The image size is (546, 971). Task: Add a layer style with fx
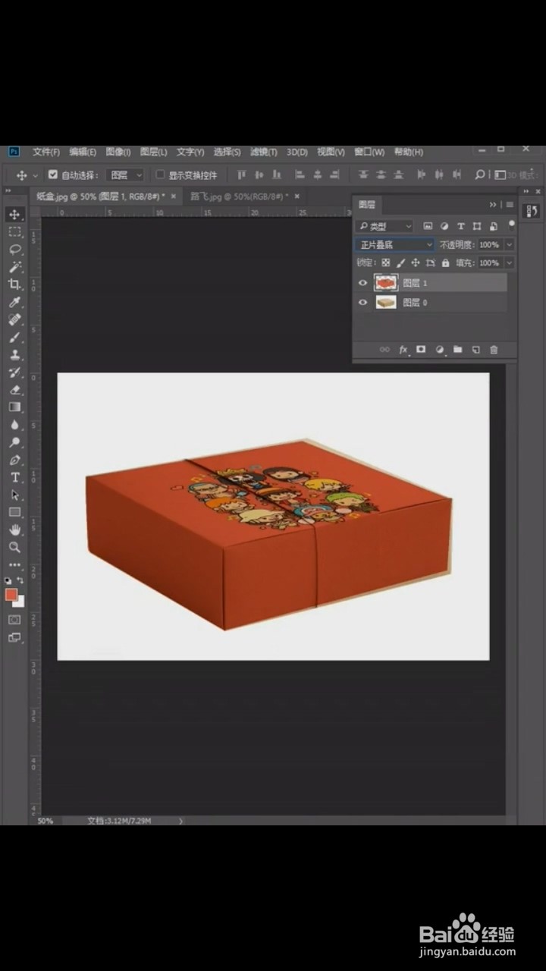click(403, 350)
